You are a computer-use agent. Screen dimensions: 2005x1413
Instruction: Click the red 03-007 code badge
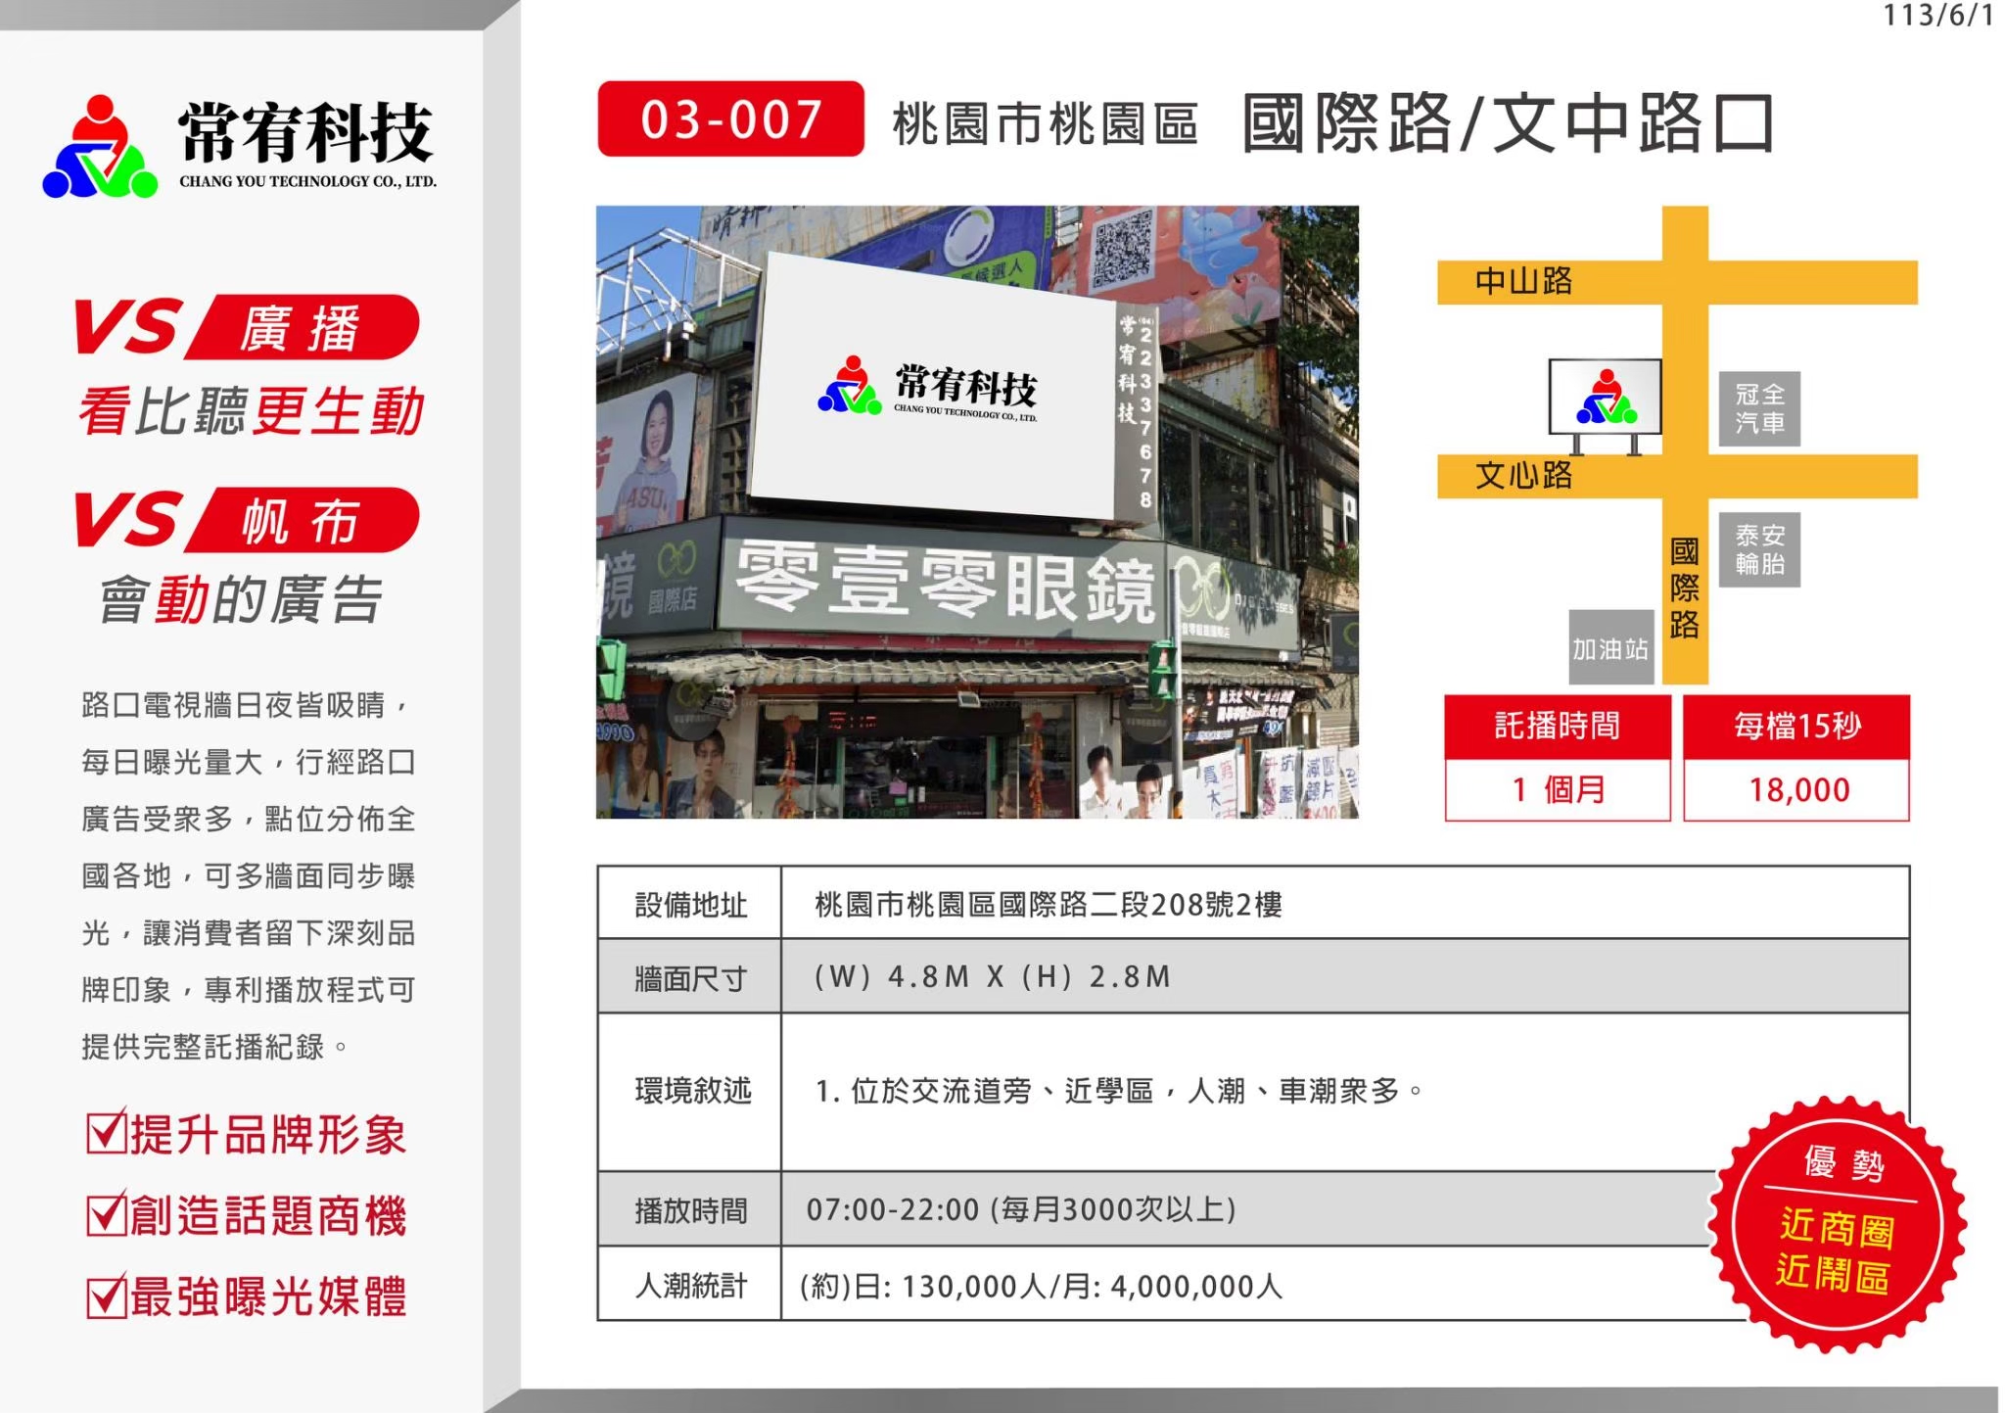730,119
